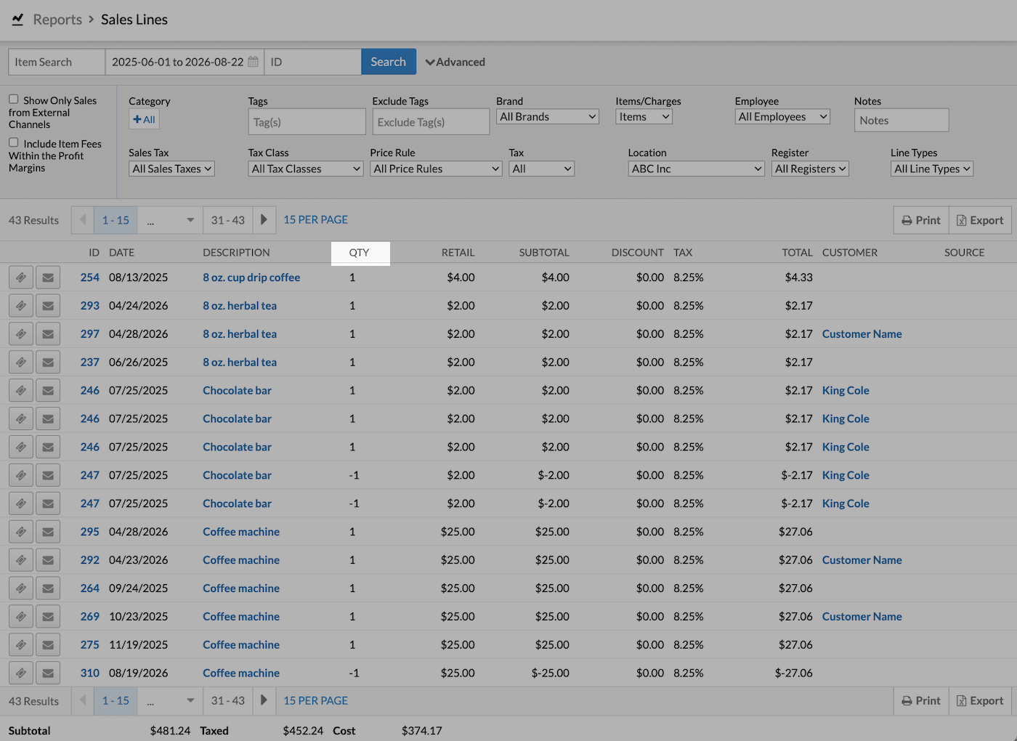This screenshot has height=741, width=1017.
Task: Open top page range selector dropdown
Action: (x=170, y=220)
